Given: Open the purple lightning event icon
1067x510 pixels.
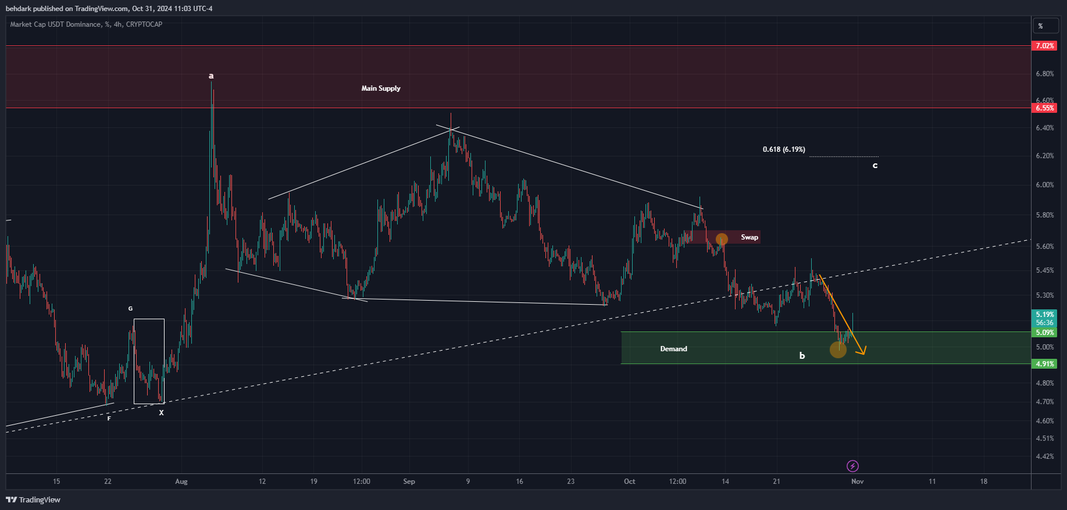Looking at the screenshot, I should point(852,466).
